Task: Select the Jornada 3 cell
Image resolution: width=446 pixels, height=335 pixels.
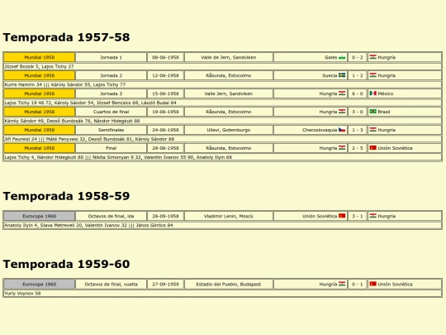Action: tap(111, 93)
